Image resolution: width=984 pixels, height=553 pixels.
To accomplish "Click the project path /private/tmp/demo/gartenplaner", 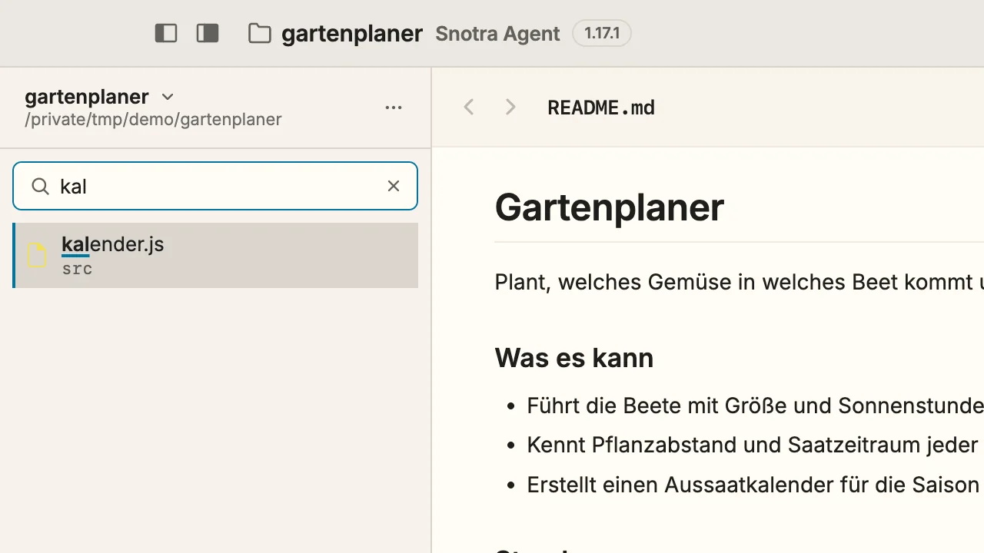I will click(153, 120).
